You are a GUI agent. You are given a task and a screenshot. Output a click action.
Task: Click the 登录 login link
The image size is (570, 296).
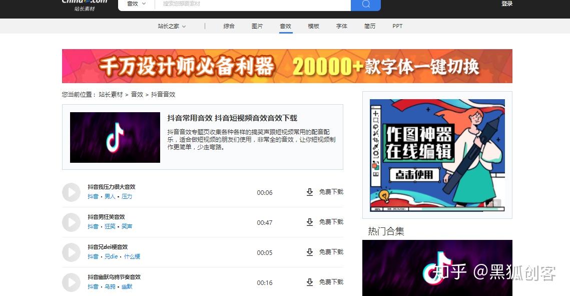pyautogui.click(x=507, y=4)
